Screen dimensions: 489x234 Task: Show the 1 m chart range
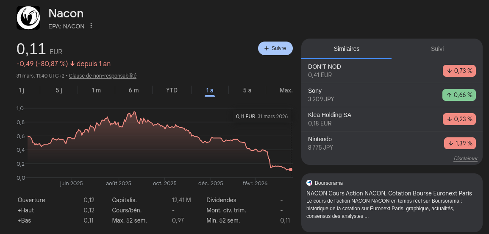[x=96, y=90]
